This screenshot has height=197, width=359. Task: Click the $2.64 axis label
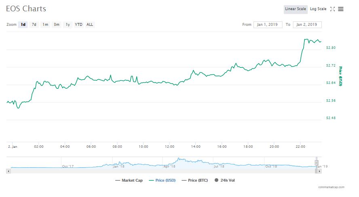coord(331,83)
